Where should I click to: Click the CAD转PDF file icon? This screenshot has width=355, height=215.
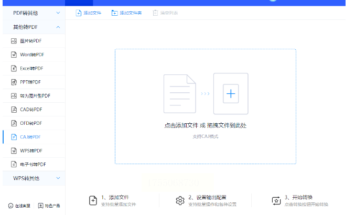pyautogui.click(x=14, y=110)
